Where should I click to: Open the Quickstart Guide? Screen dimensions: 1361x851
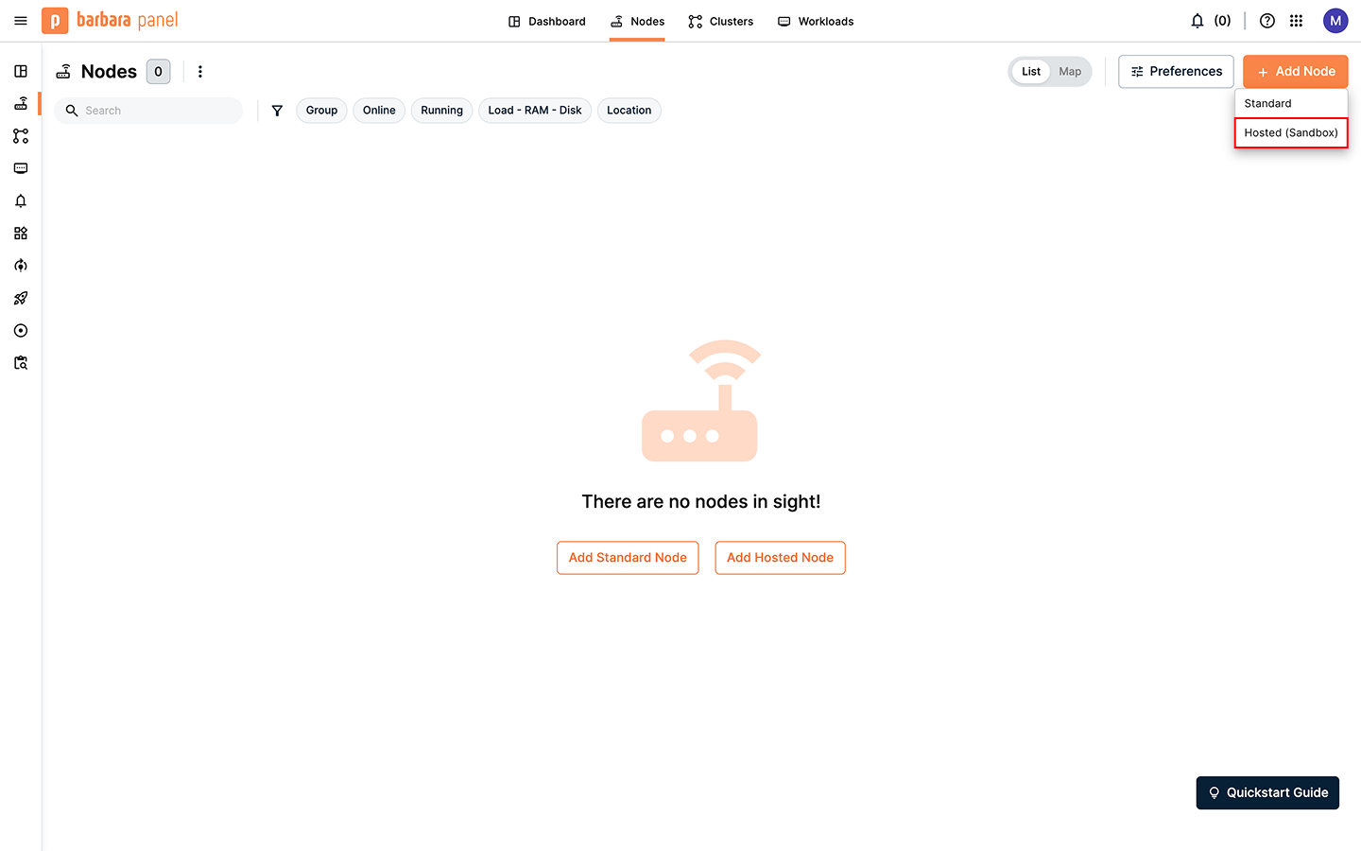click(1267, 792)
